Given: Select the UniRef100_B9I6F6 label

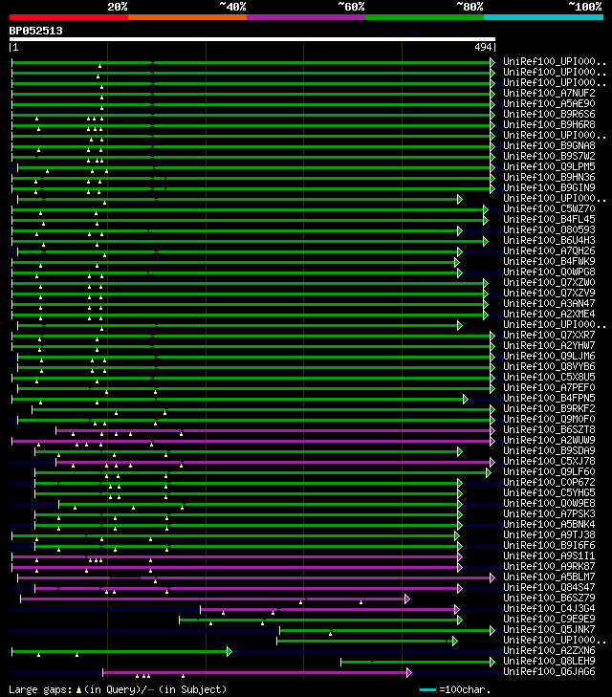Looking at the screenshot, I should coord(549,545).
